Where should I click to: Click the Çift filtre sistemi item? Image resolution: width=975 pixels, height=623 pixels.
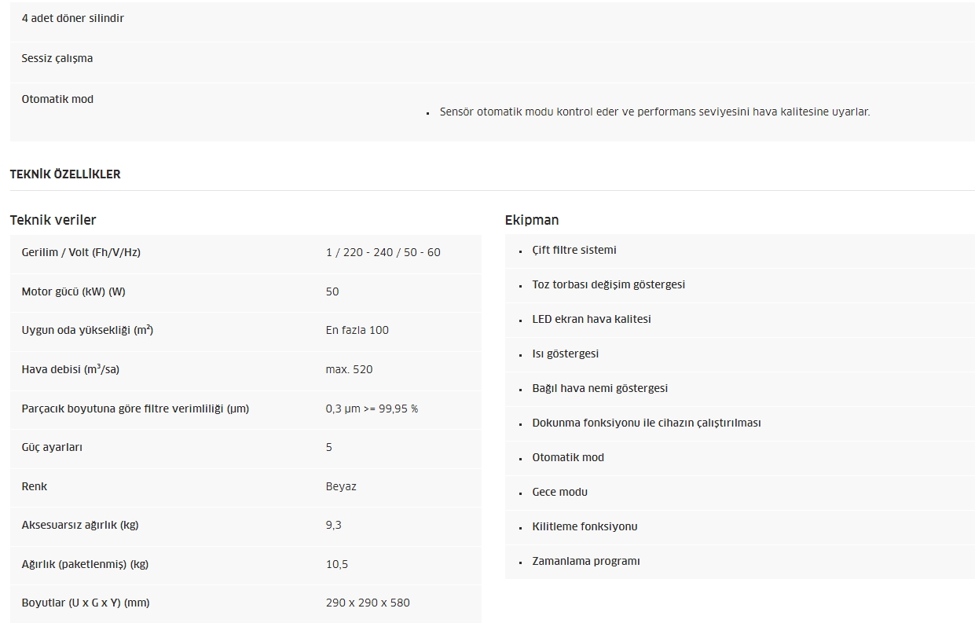574,250
